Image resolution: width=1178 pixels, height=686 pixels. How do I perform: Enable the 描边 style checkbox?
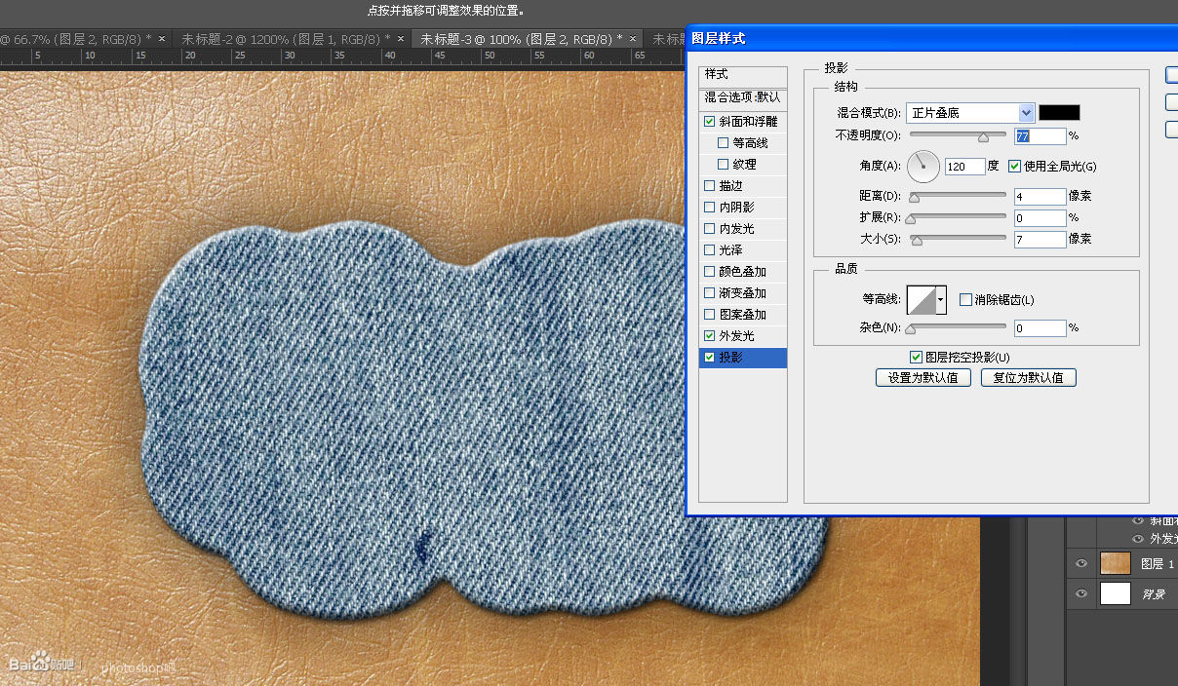click(709, 186)
